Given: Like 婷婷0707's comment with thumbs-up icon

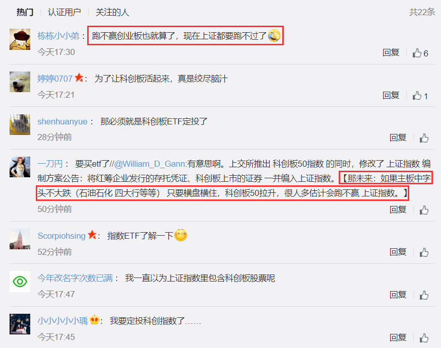Looking at the screenshot, I should click(417, 96).
